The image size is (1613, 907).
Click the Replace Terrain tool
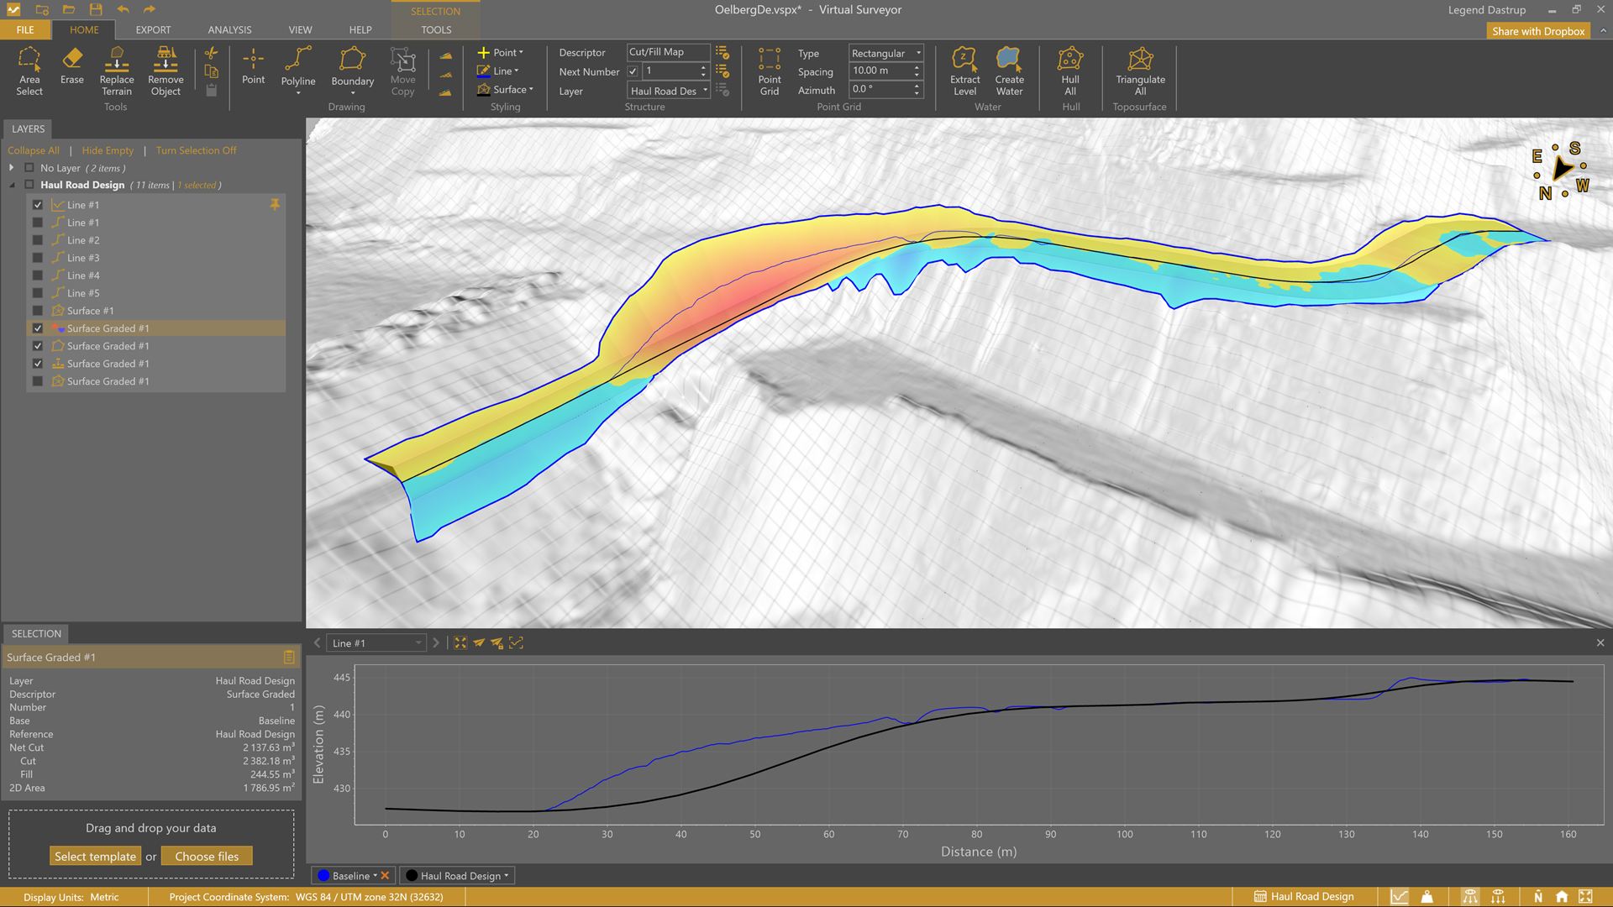click(117, 71)
